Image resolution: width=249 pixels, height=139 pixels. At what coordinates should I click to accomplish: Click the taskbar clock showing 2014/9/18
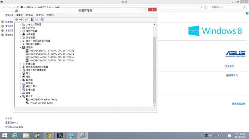240,136
